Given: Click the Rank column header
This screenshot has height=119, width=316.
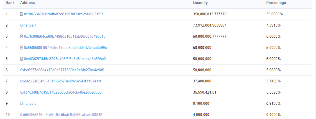Looking at the screenshot, I should [x=8, y=3].
